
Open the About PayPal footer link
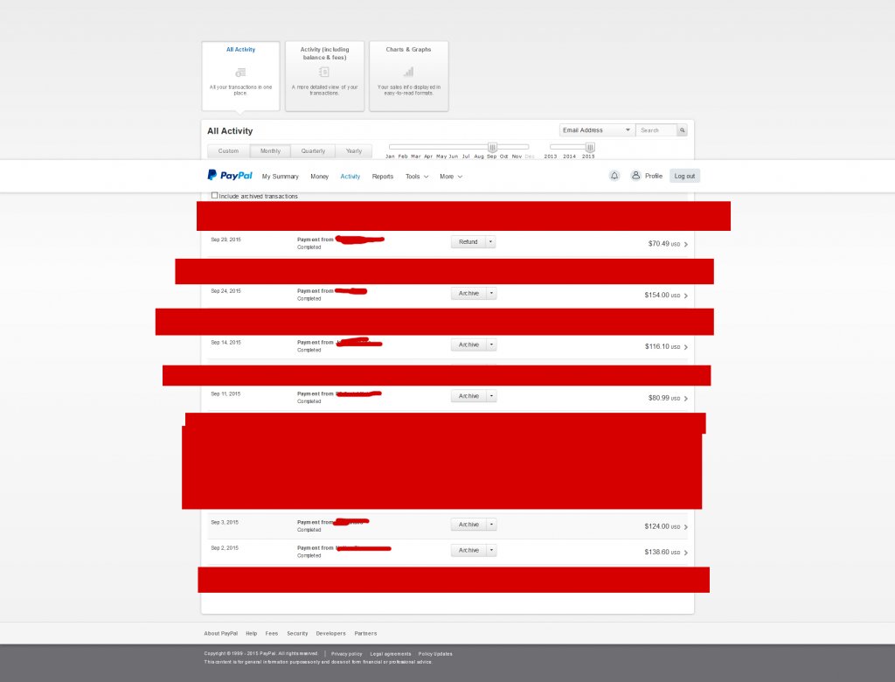[221, 633]
